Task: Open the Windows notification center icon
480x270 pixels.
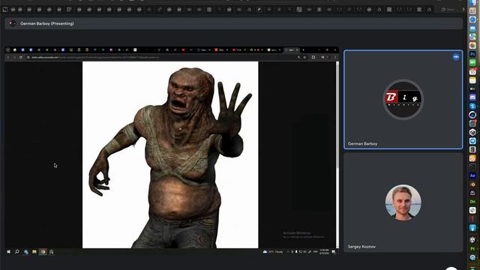Action: pos(334,252)
